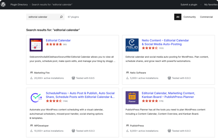Click author icon beside Nelio Software
Image resolution: width=218 pixels, height=139 pixels.
tap(127, 73)
